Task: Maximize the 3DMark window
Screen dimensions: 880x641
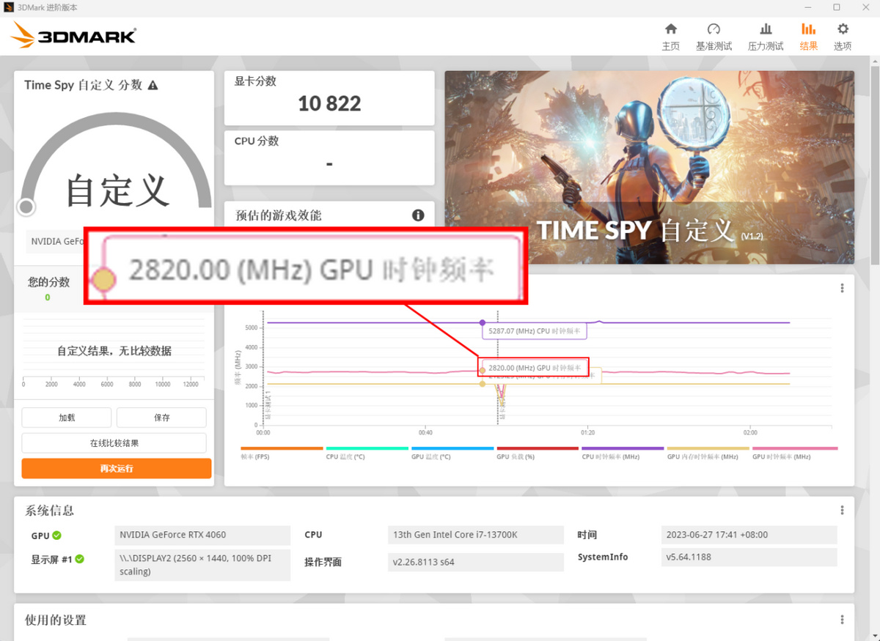Action: click(837, 7)
